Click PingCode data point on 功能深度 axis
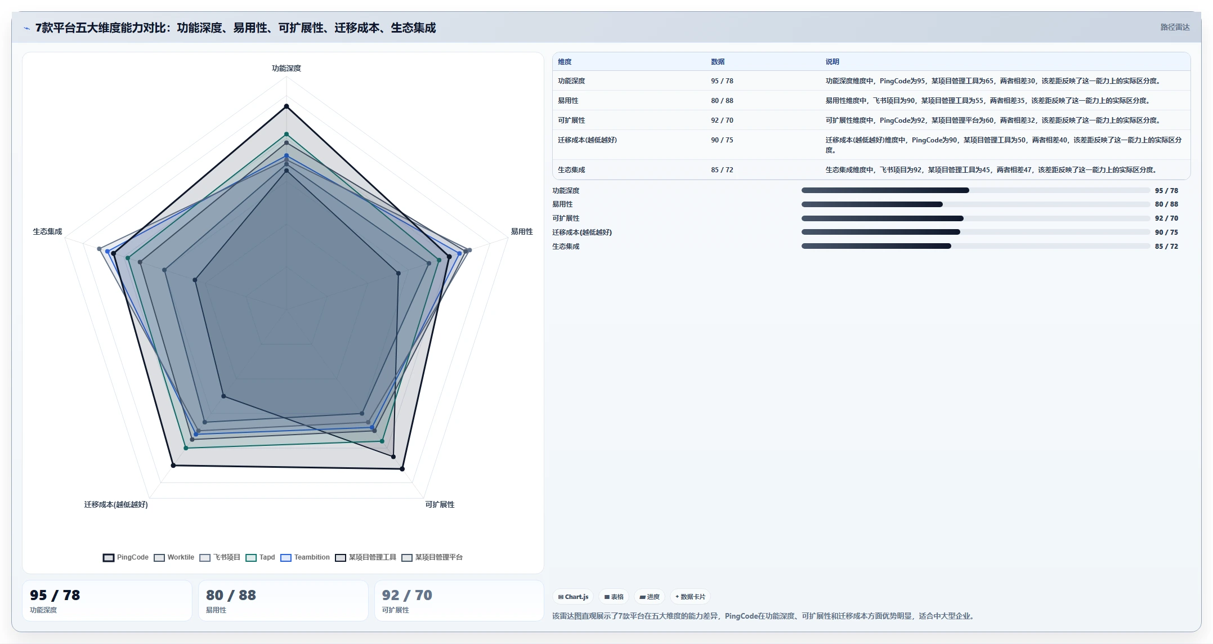This screenshot has width=1213, height=644. 287,106
